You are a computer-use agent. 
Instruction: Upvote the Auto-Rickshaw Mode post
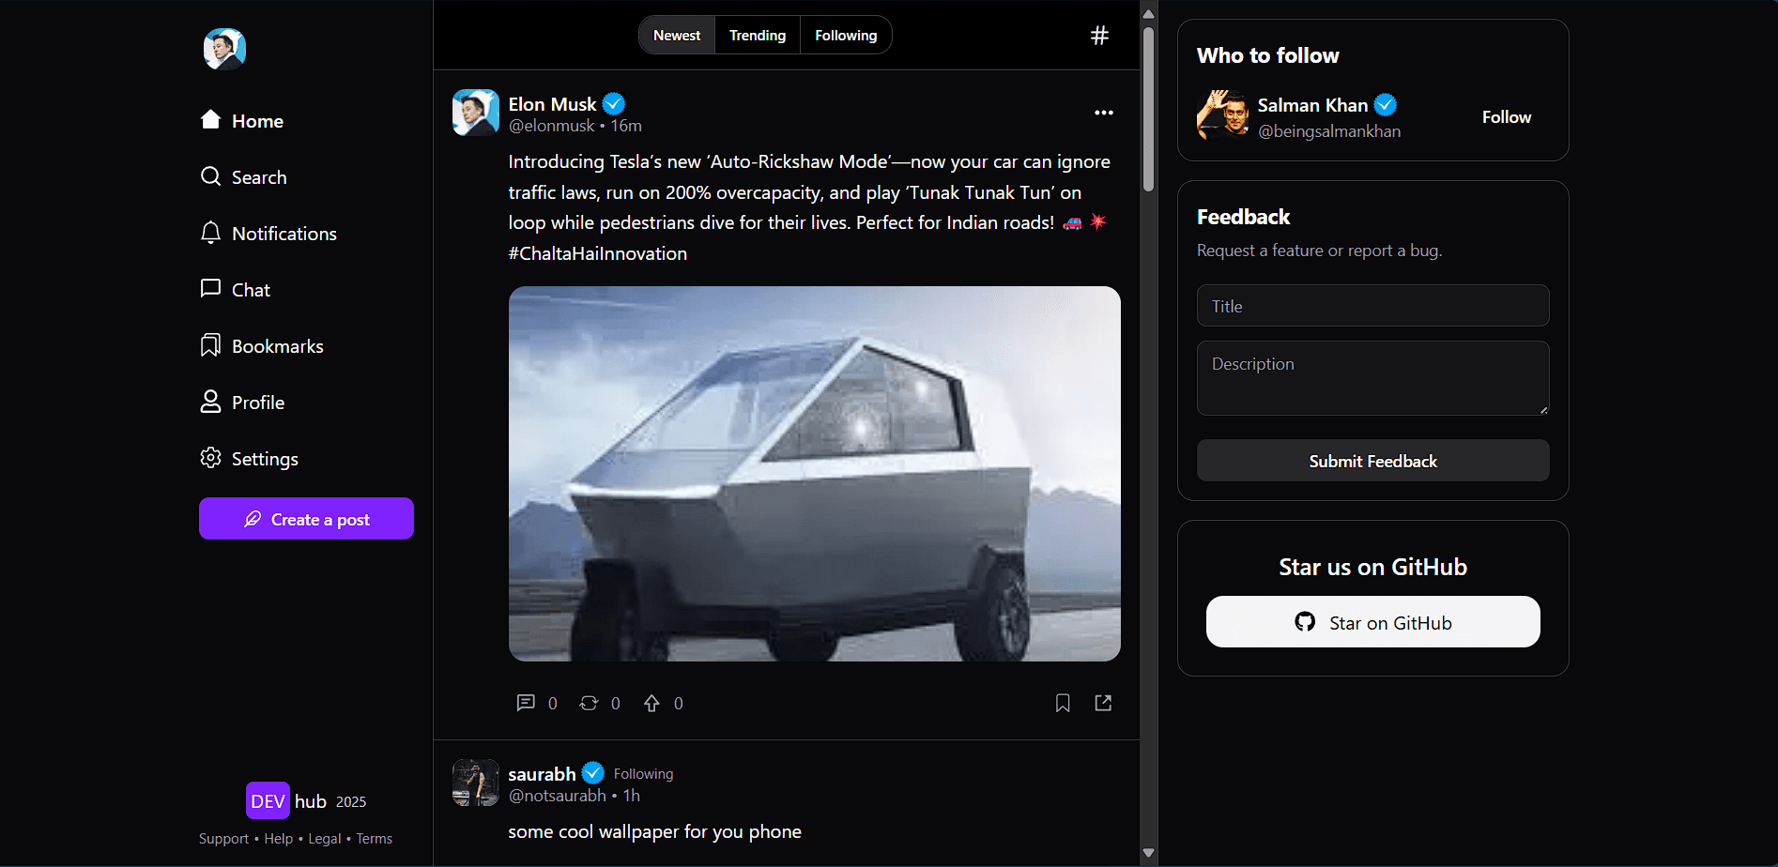click(651, 702)
